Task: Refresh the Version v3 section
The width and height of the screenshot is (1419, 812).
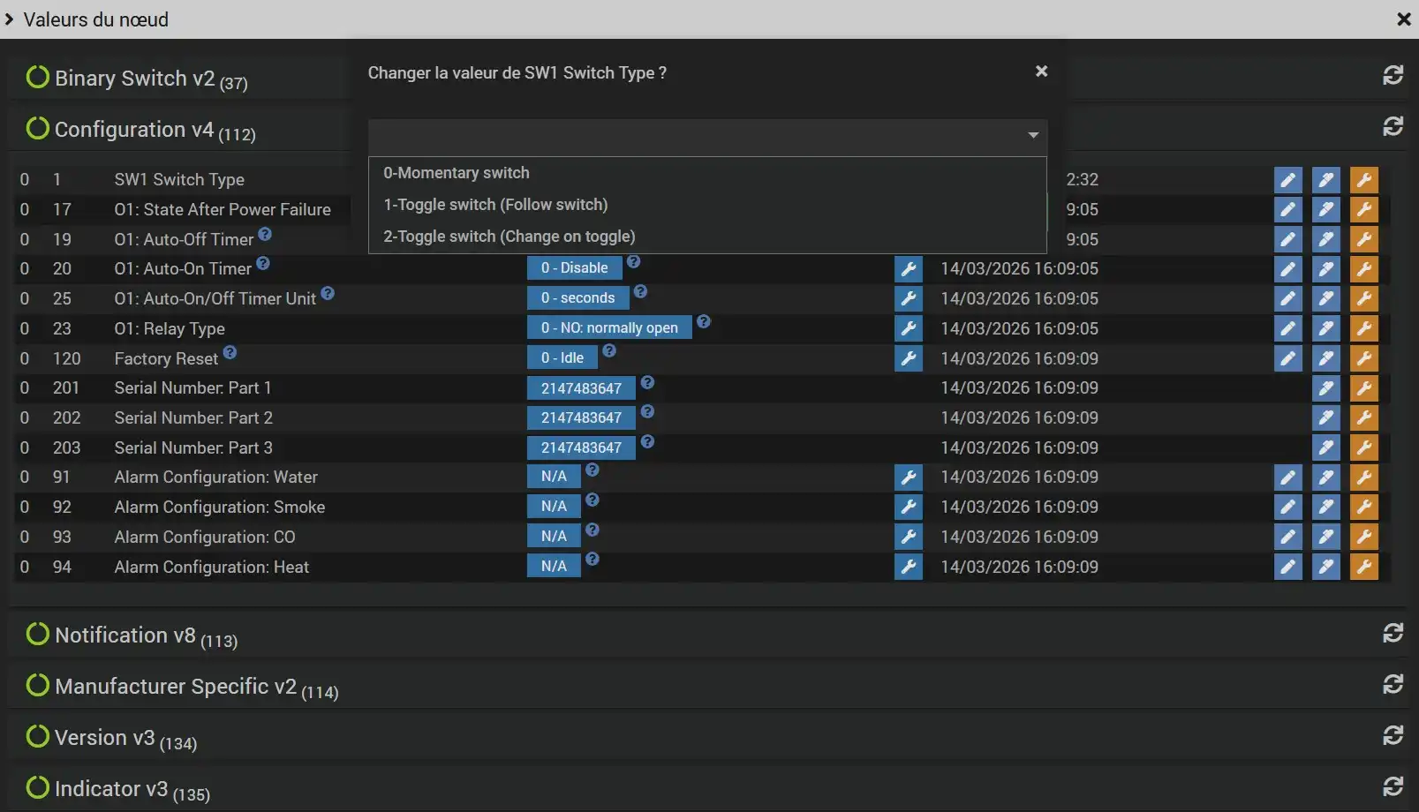Action: tap(1393, 735)
